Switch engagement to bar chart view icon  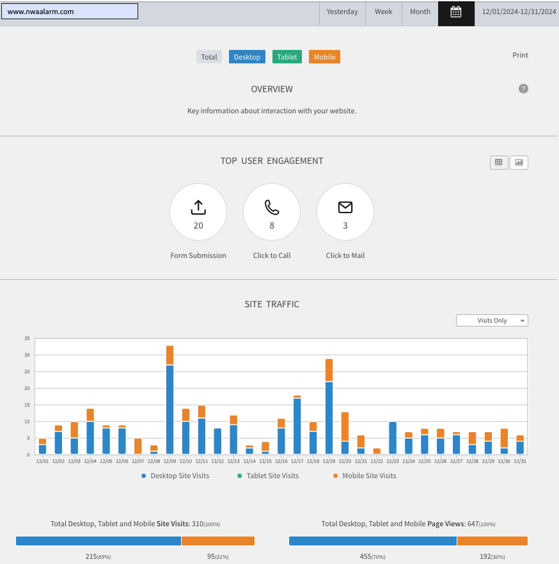(519, 163)
